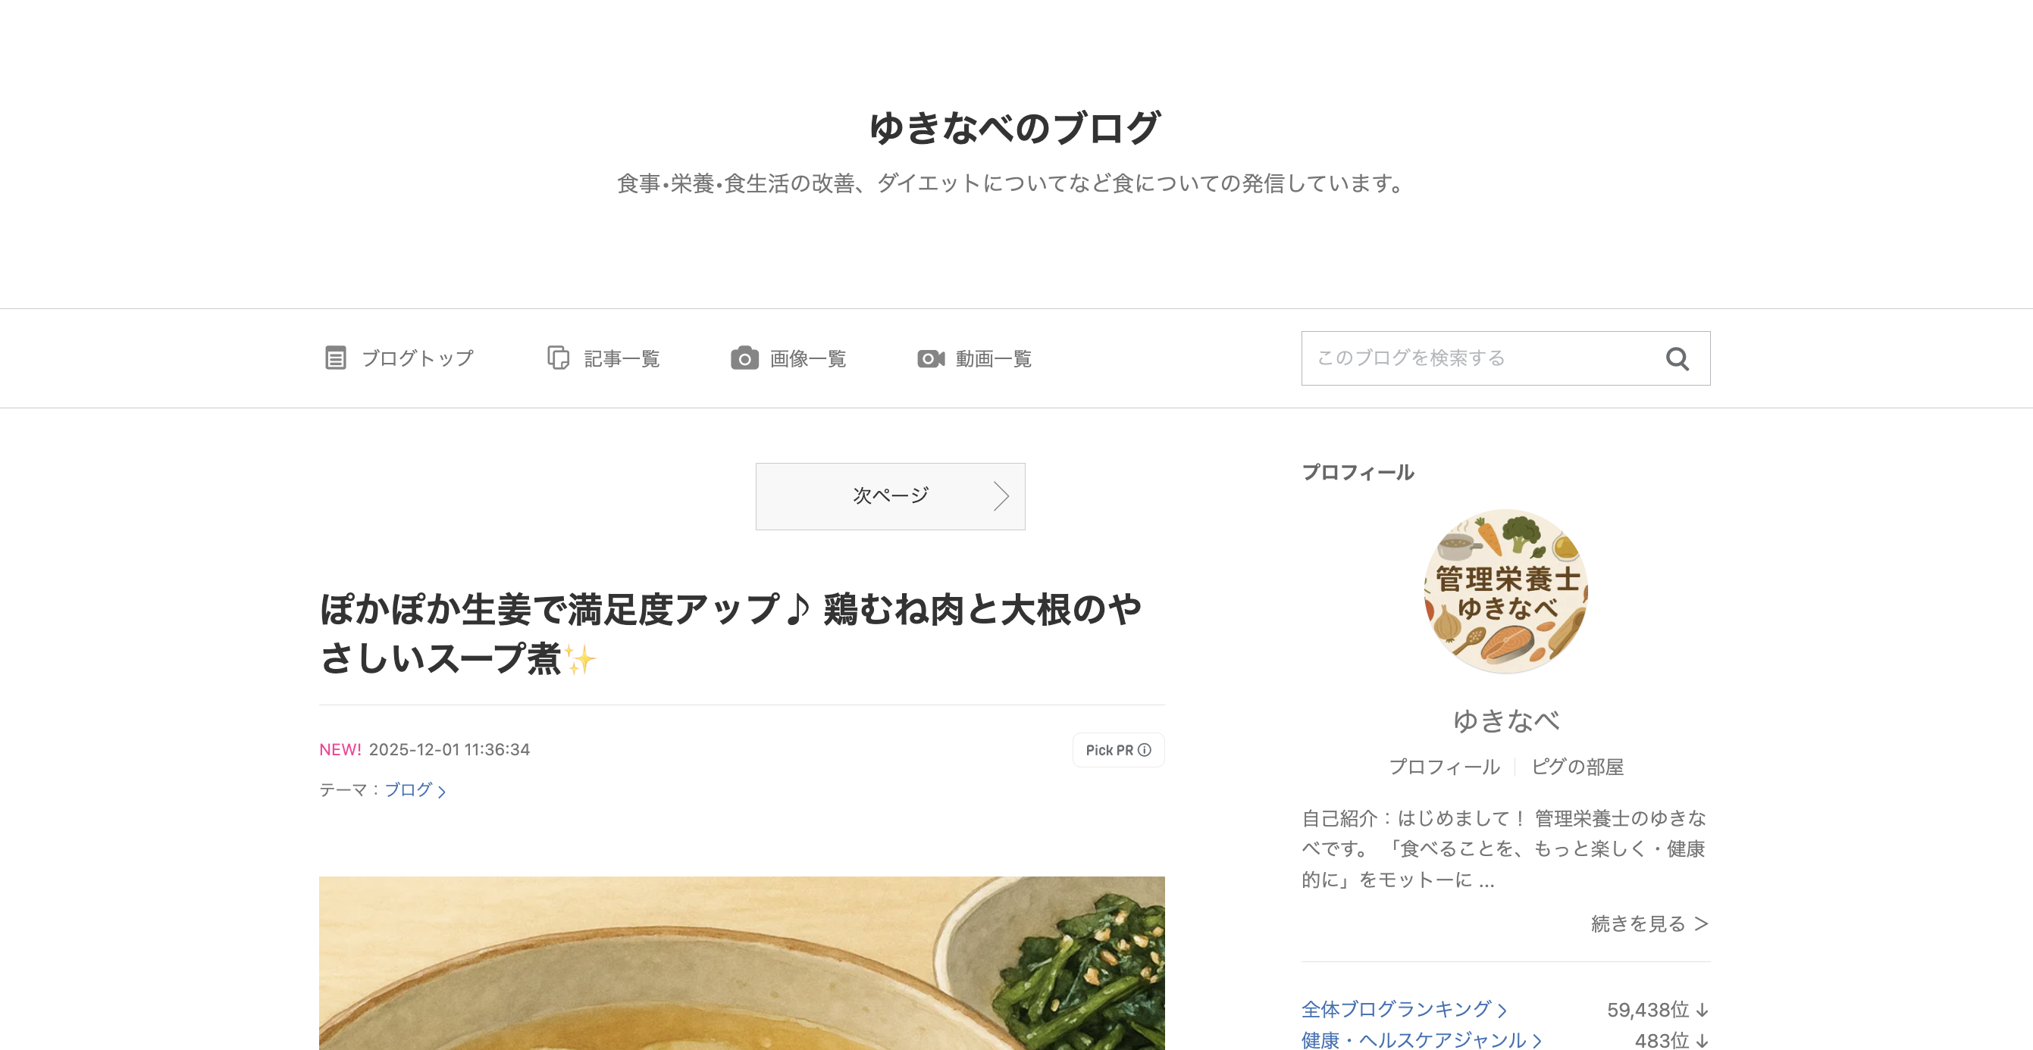Screen dimensions: 2033x1050
Task: Click the article list pages icon
Action: click(558, 358)
